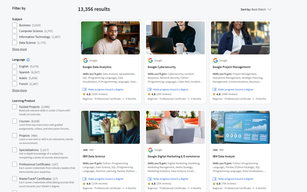Click the 123K reviews text
This screenshot has width=307, height=192.
[x=100, y=184]
